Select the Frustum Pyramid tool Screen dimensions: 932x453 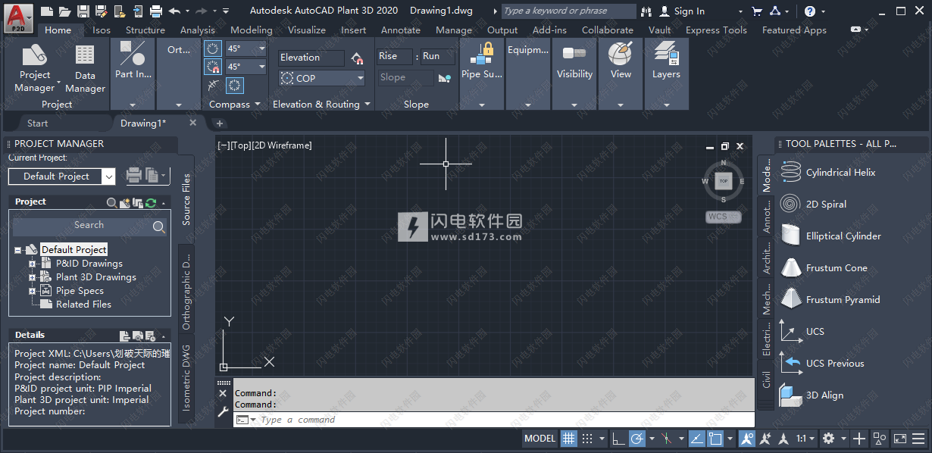[843, 300]
